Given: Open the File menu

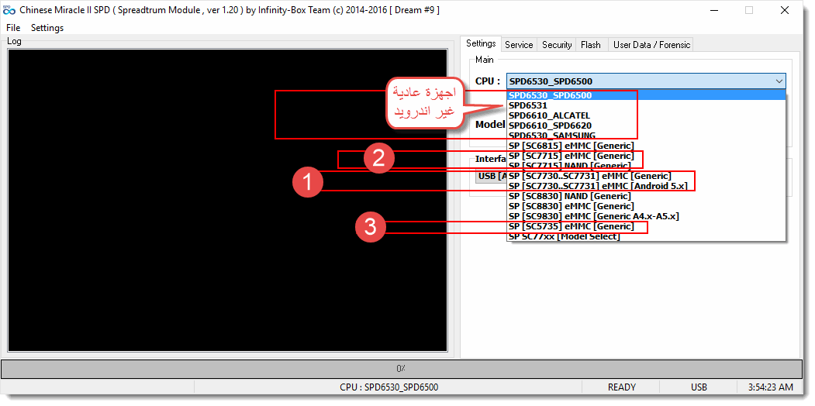Looking at the screenshot, I should (13, 28).
